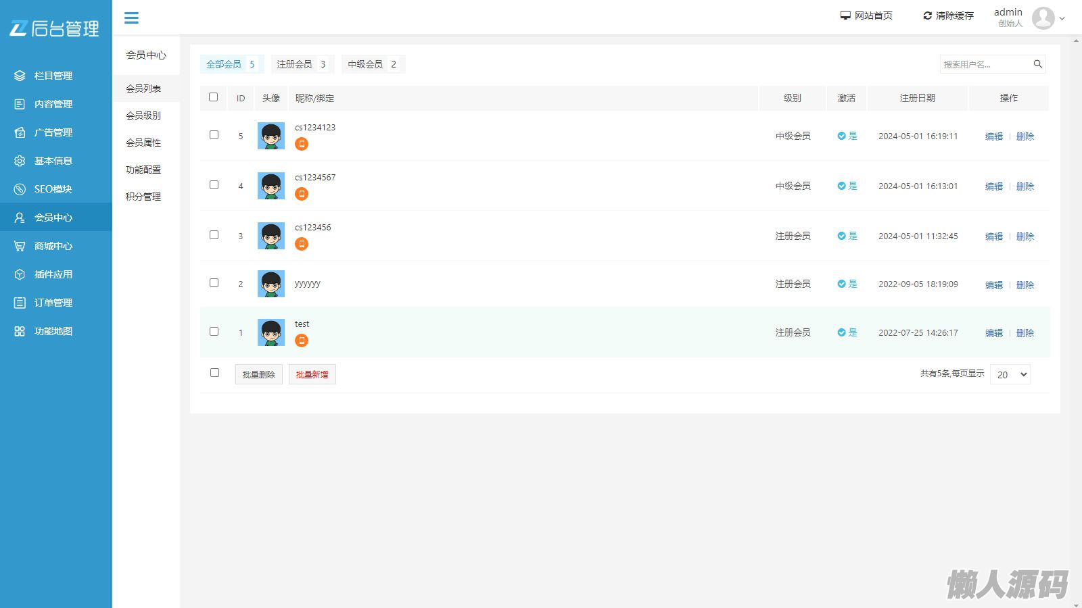Check the checkbox for member cs1234567
This screenshot has height=608, width=1082.
tap(214, 185)
